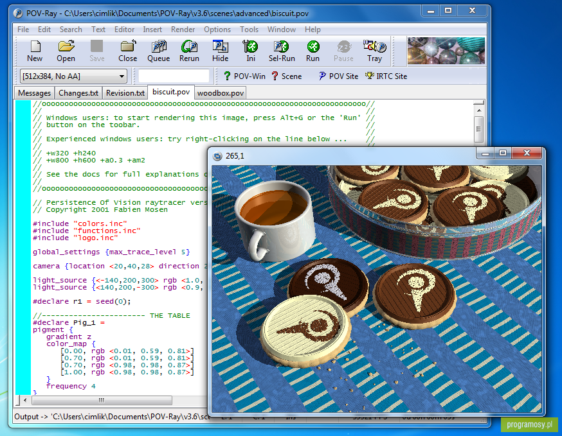This screenshot has width=562, height=436.
Task: Click the command line input field
Action: point(174,76)
